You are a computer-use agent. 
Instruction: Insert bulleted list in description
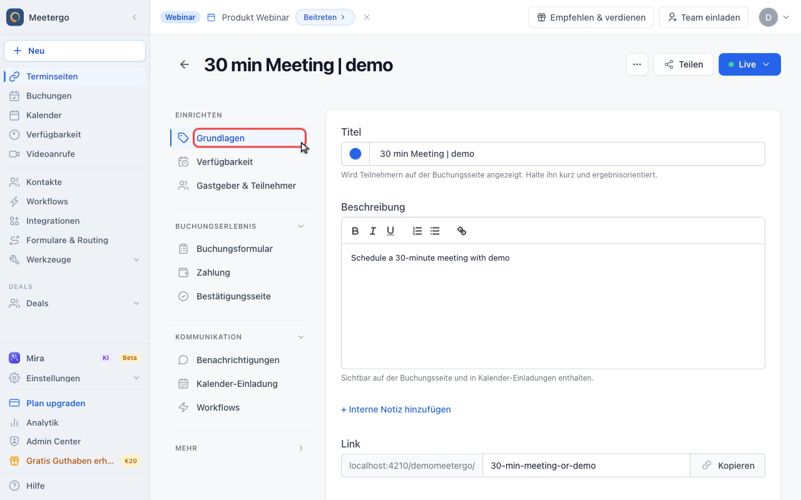tap(435, 231)
